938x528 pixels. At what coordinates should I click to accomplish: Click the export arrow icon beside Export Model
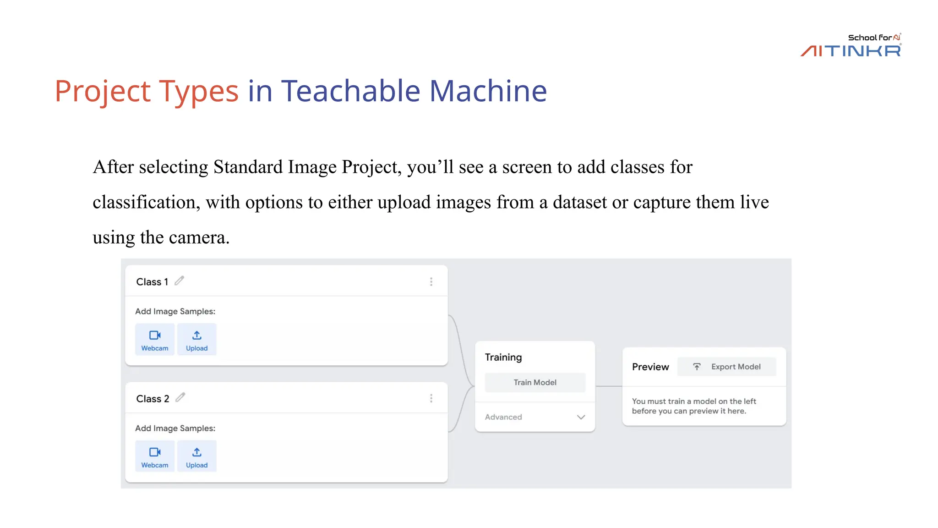pos(697,367)
